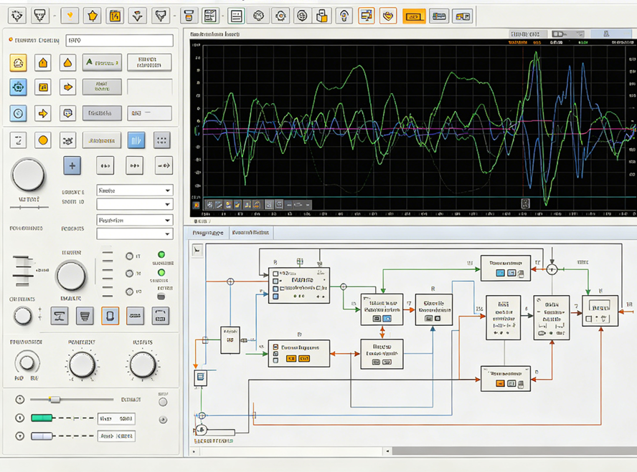Tick the top checkbox in the upper diagram block
The height and width of the screenshot is (472, 637).
(275, 274)
